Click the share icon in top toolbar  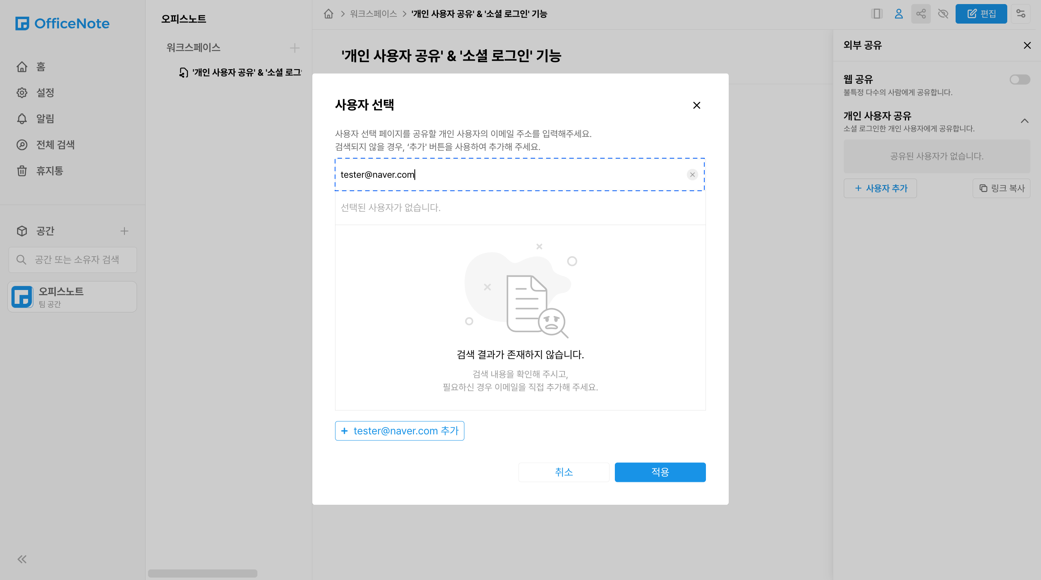921,14
